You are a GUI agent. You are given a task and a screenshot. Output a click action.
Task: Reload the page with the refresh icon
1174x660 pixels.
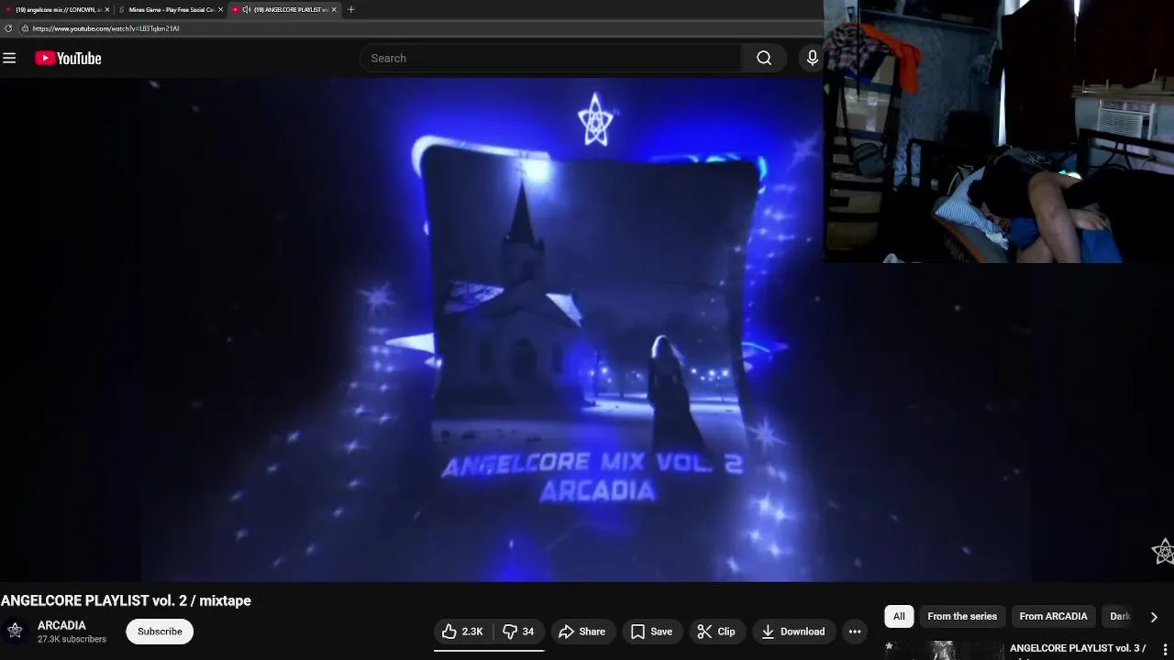point(8,28)
